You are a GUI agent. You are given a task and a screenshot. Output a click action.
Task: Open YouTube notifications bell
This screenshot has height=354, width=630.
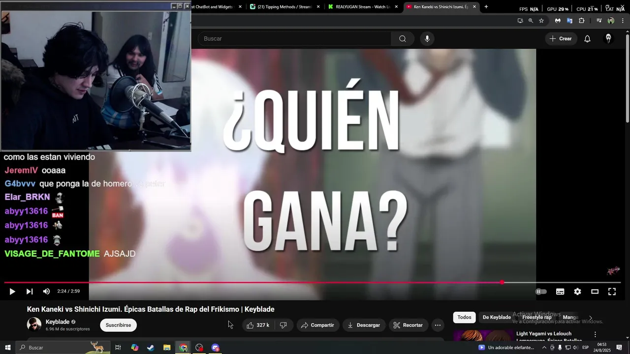pyautogui.click(x=587, y=38)
